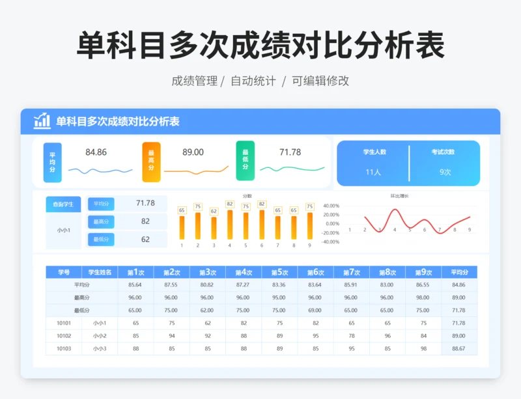Select the 最低分 row label in table
This screenshot has width=521, height=399.
point(82,310)
